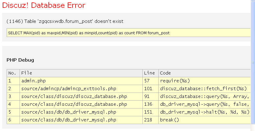Click db_driver_mysql.php file cell in row 6

tap(69, 120)
